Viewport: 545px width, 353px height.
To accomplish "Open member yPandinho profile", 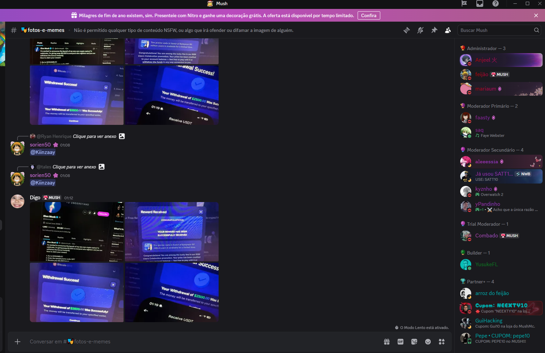I will click(x=501, y=207).
